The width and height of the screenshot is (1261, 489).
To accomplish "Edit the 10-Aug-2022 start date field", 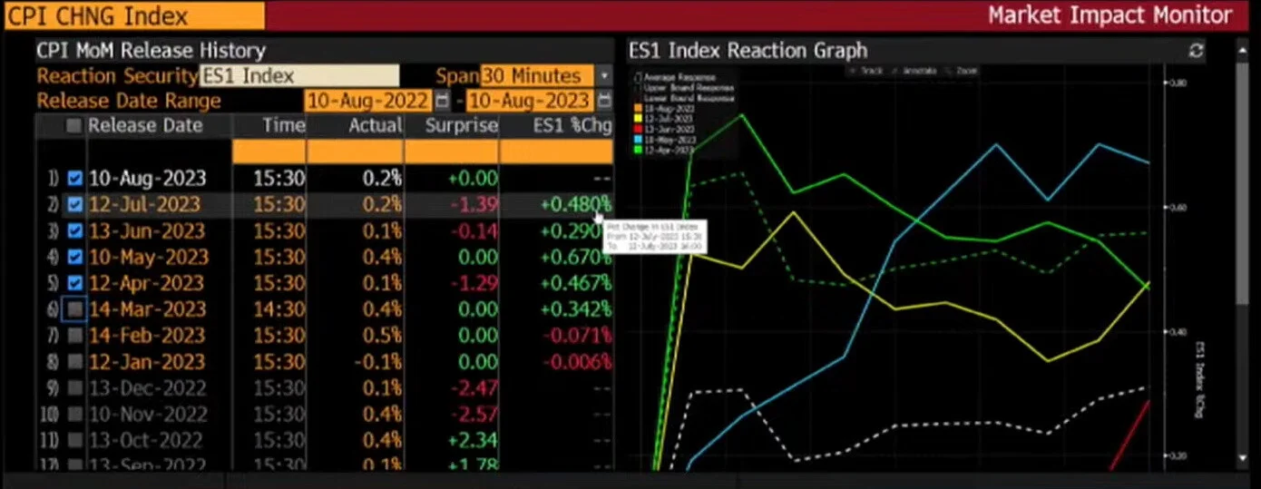I will click(369, 101).
